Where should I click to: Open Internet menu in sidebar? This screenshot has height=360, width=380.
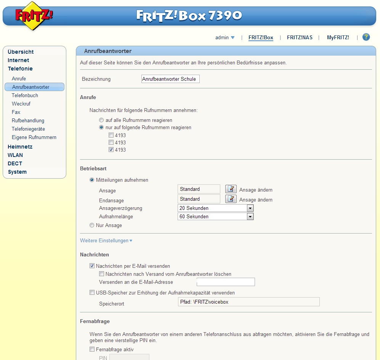[18, 60]
